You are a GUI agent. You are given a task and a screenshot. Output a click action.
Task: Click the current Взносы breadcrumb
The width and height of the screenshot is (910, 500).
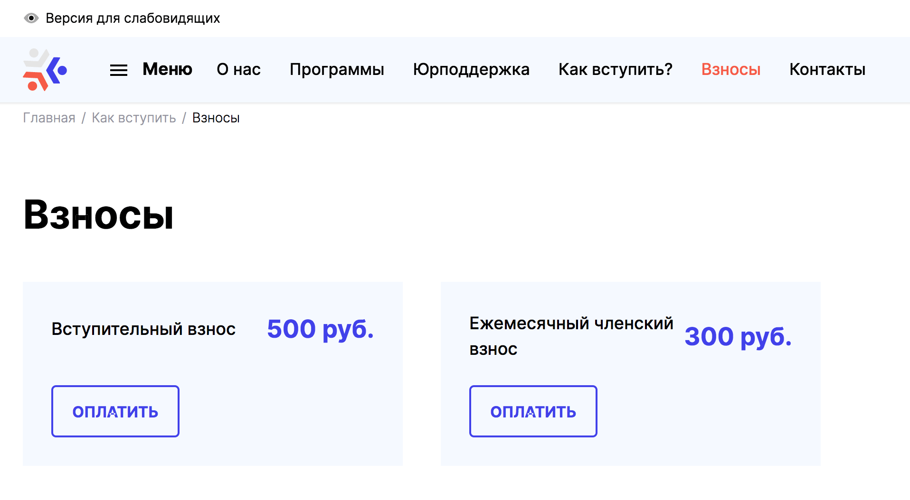click(216, 118)
